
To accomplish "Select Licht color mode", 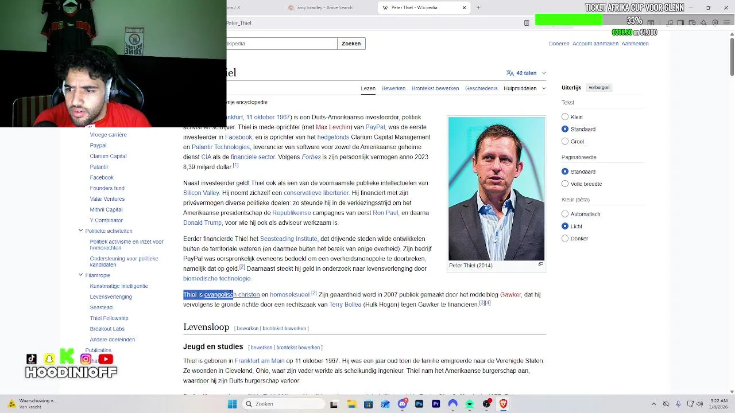I will point(565,226).
